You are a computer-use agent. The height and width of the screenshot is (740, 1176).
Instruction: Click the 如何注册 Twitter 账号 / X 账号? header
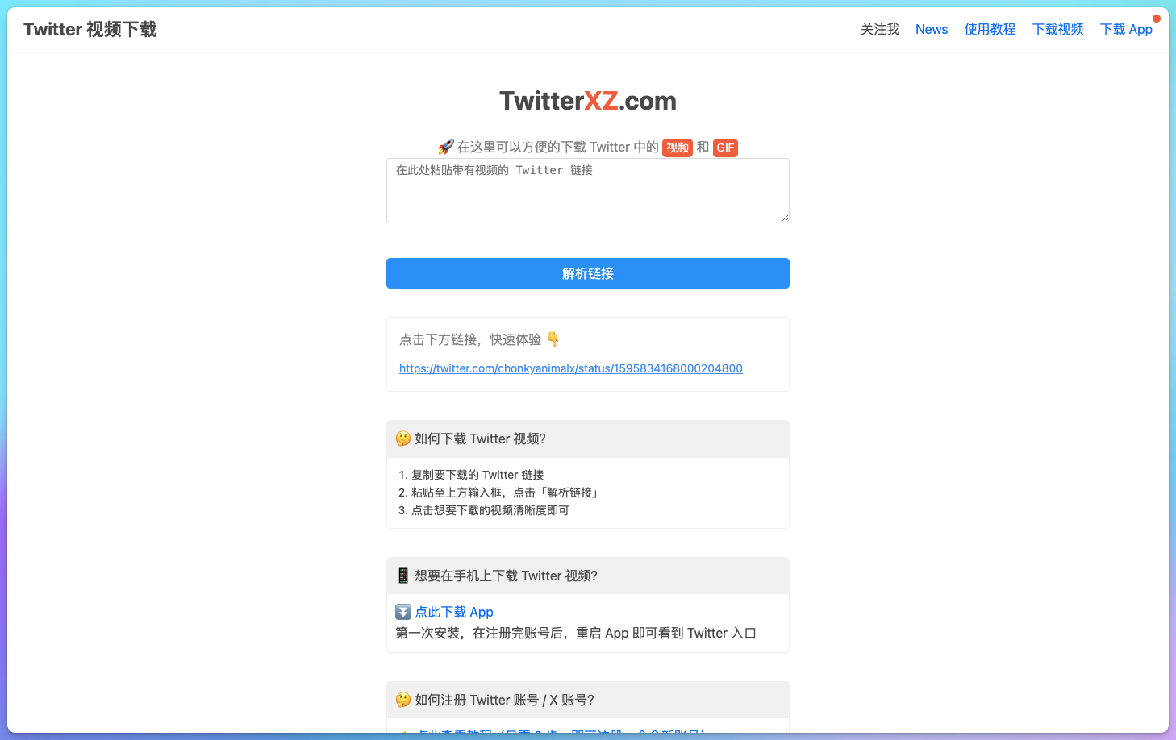(588, 700)
